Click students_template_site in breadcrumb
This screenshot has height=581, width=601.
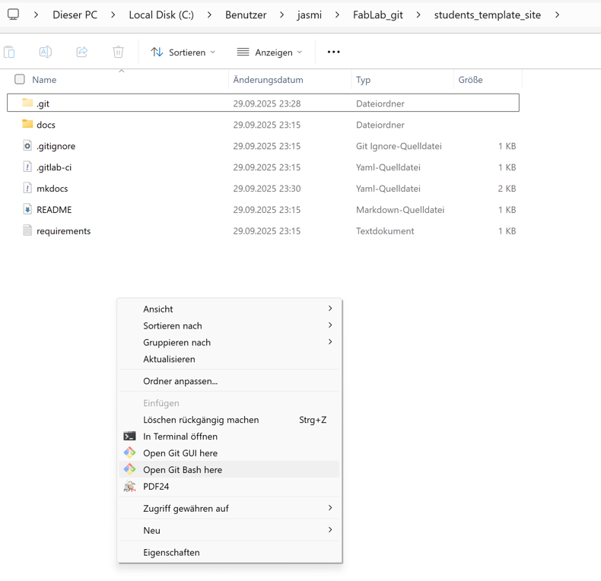tap(487, 15)
